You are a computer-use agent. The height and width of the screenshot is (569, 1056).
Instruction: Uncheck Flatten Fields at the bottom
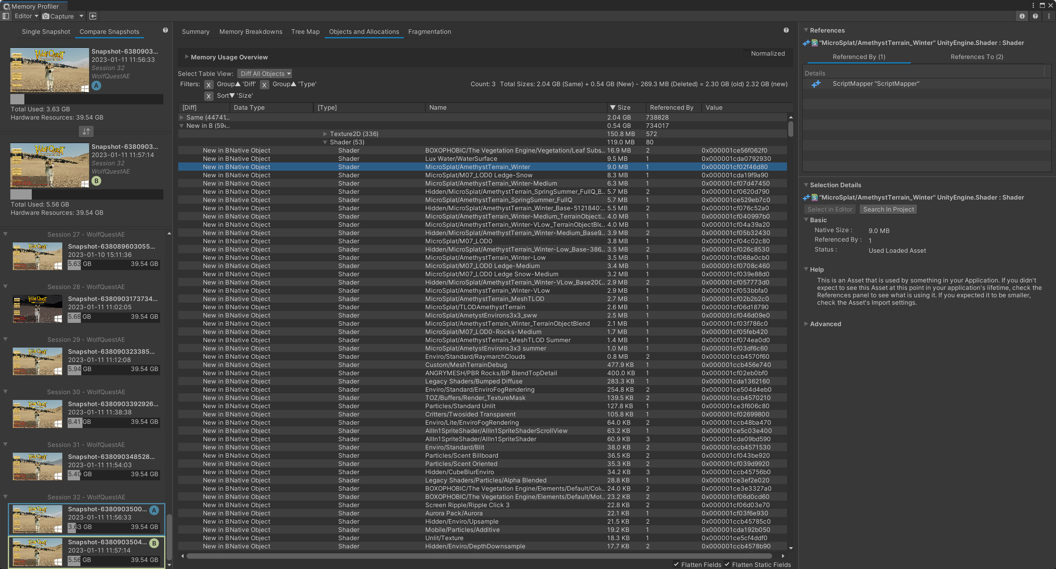pos(676,565)
